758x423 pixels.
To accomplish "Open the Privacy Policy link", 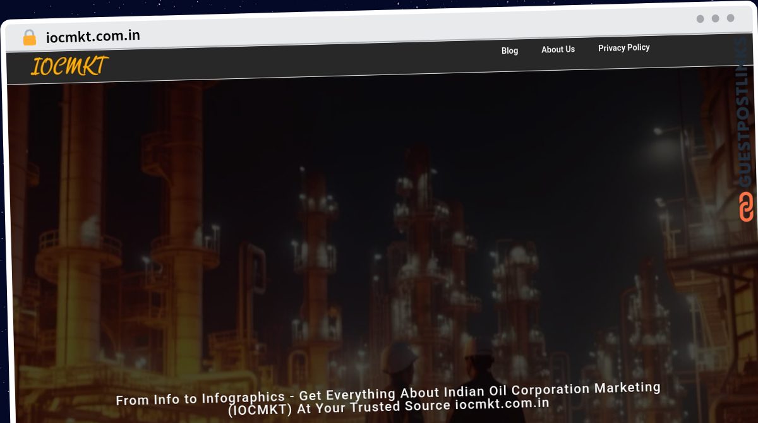I will [624, 47].
